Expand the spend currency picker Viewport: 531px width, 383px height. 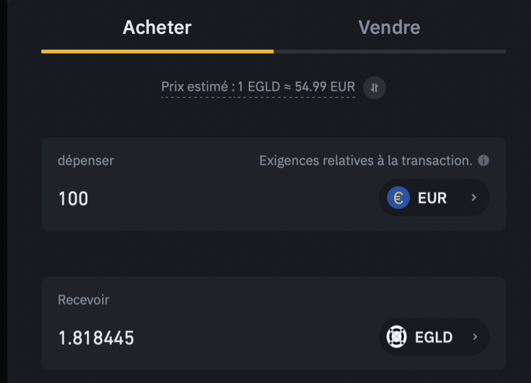click(x=435, y=198)
